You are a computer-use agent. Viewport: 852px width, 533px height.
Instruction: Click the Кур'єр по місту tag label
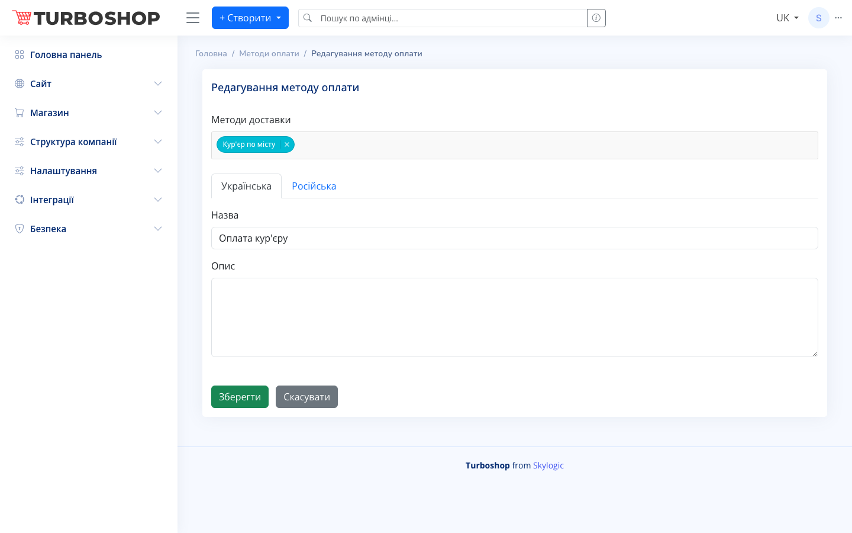pos(249,145)
